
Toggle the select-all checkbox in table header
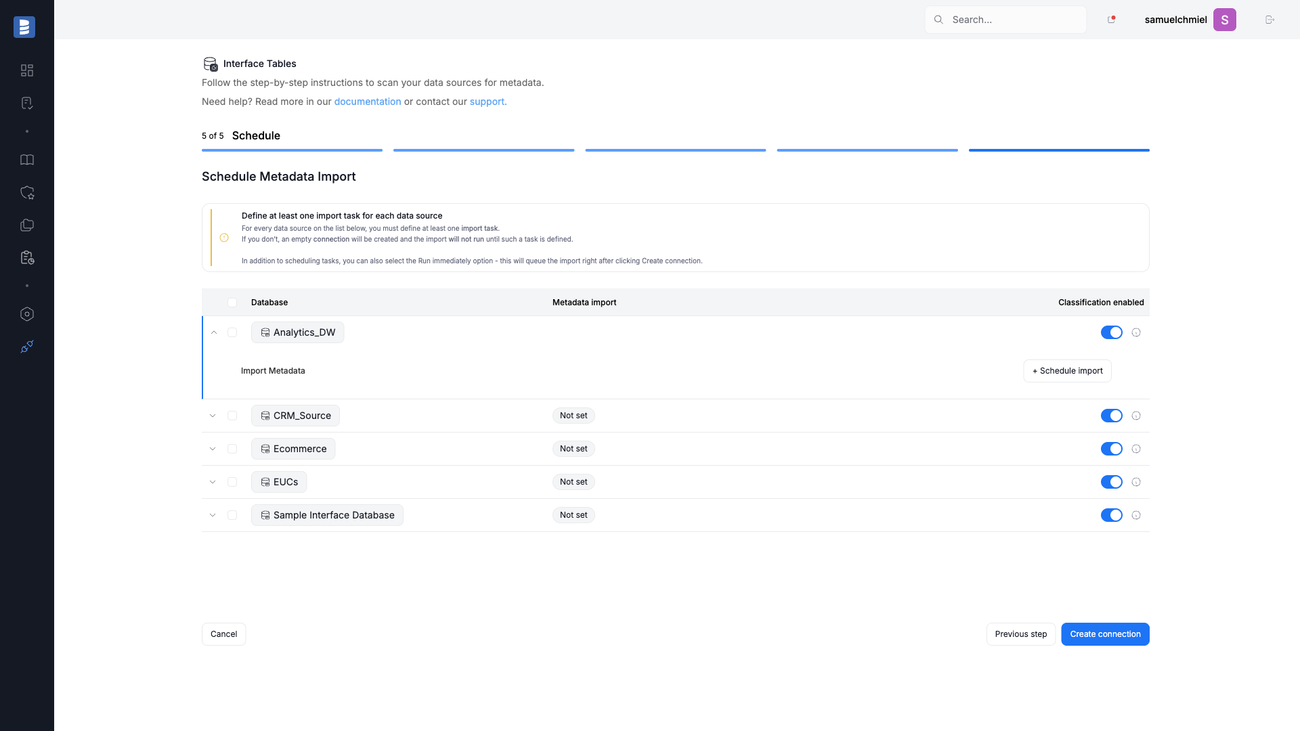pyautogui.click(x=232, y=303)
